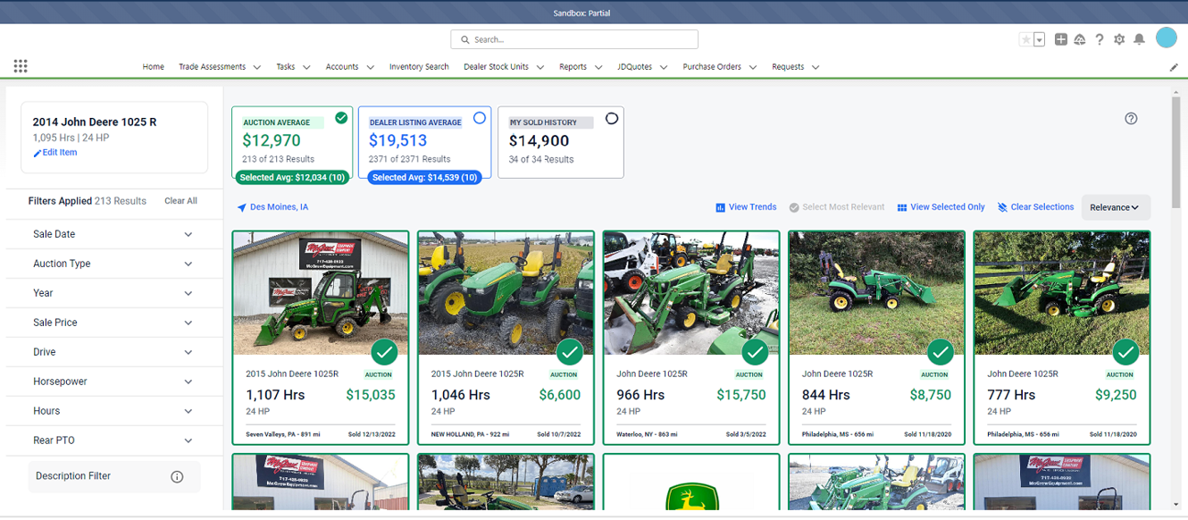
Task: Open the Inventory Search tab
Action: pyautogui.click(x=419, y=67)
